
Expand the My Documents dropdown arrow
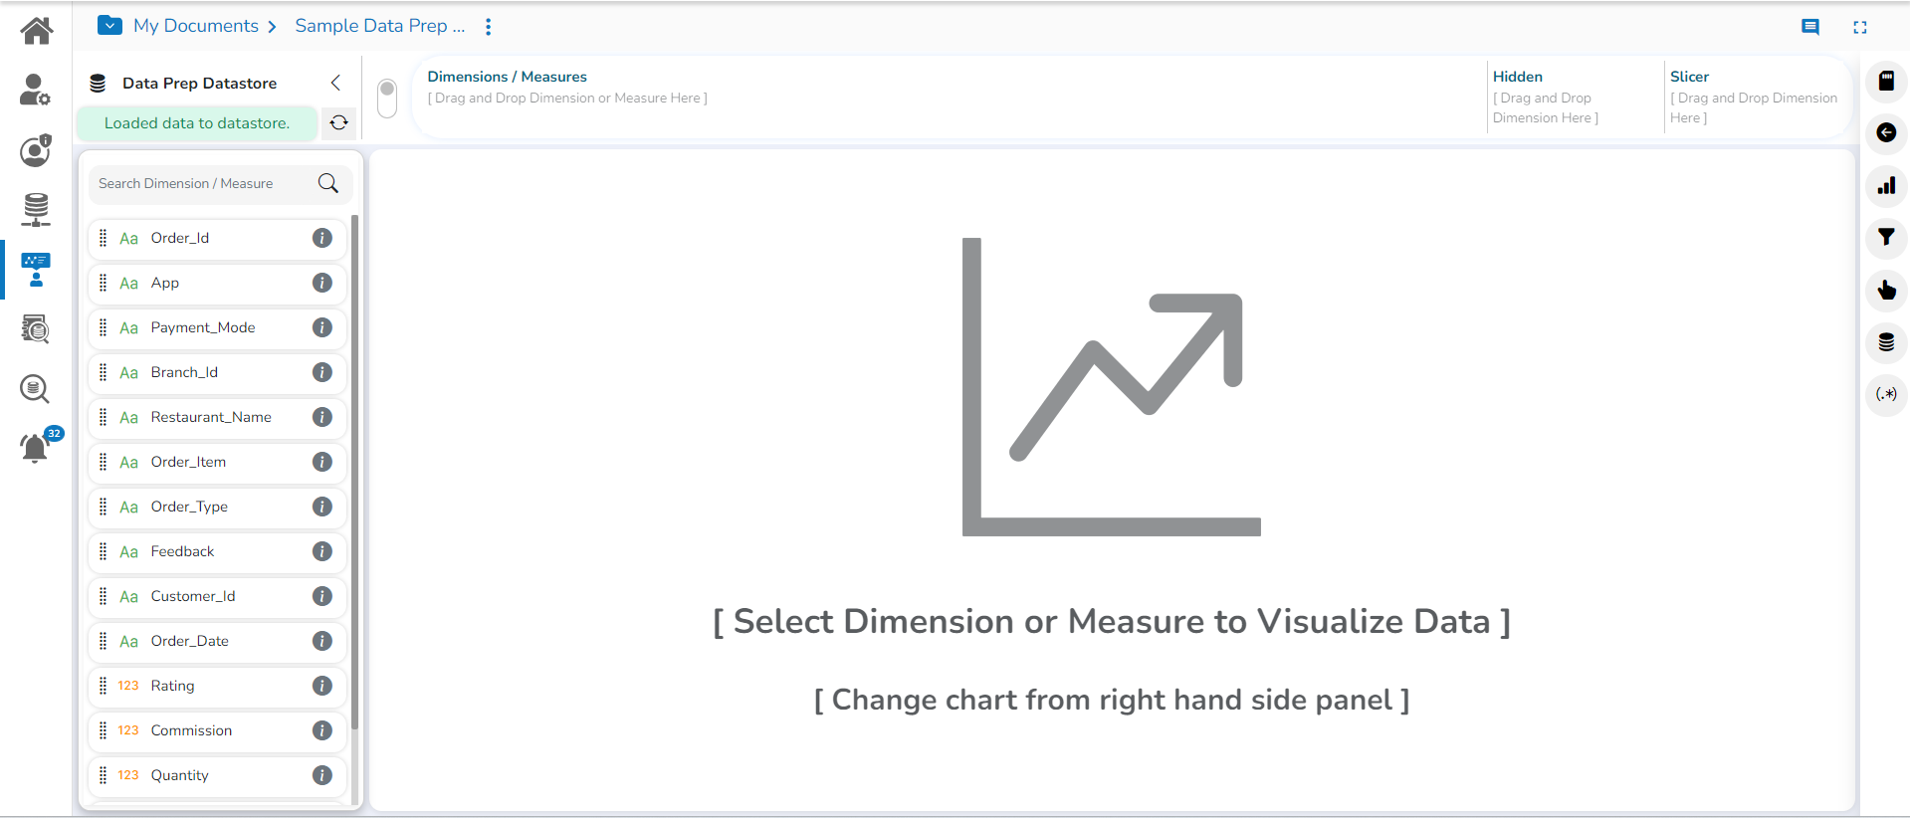click(109, 26)
